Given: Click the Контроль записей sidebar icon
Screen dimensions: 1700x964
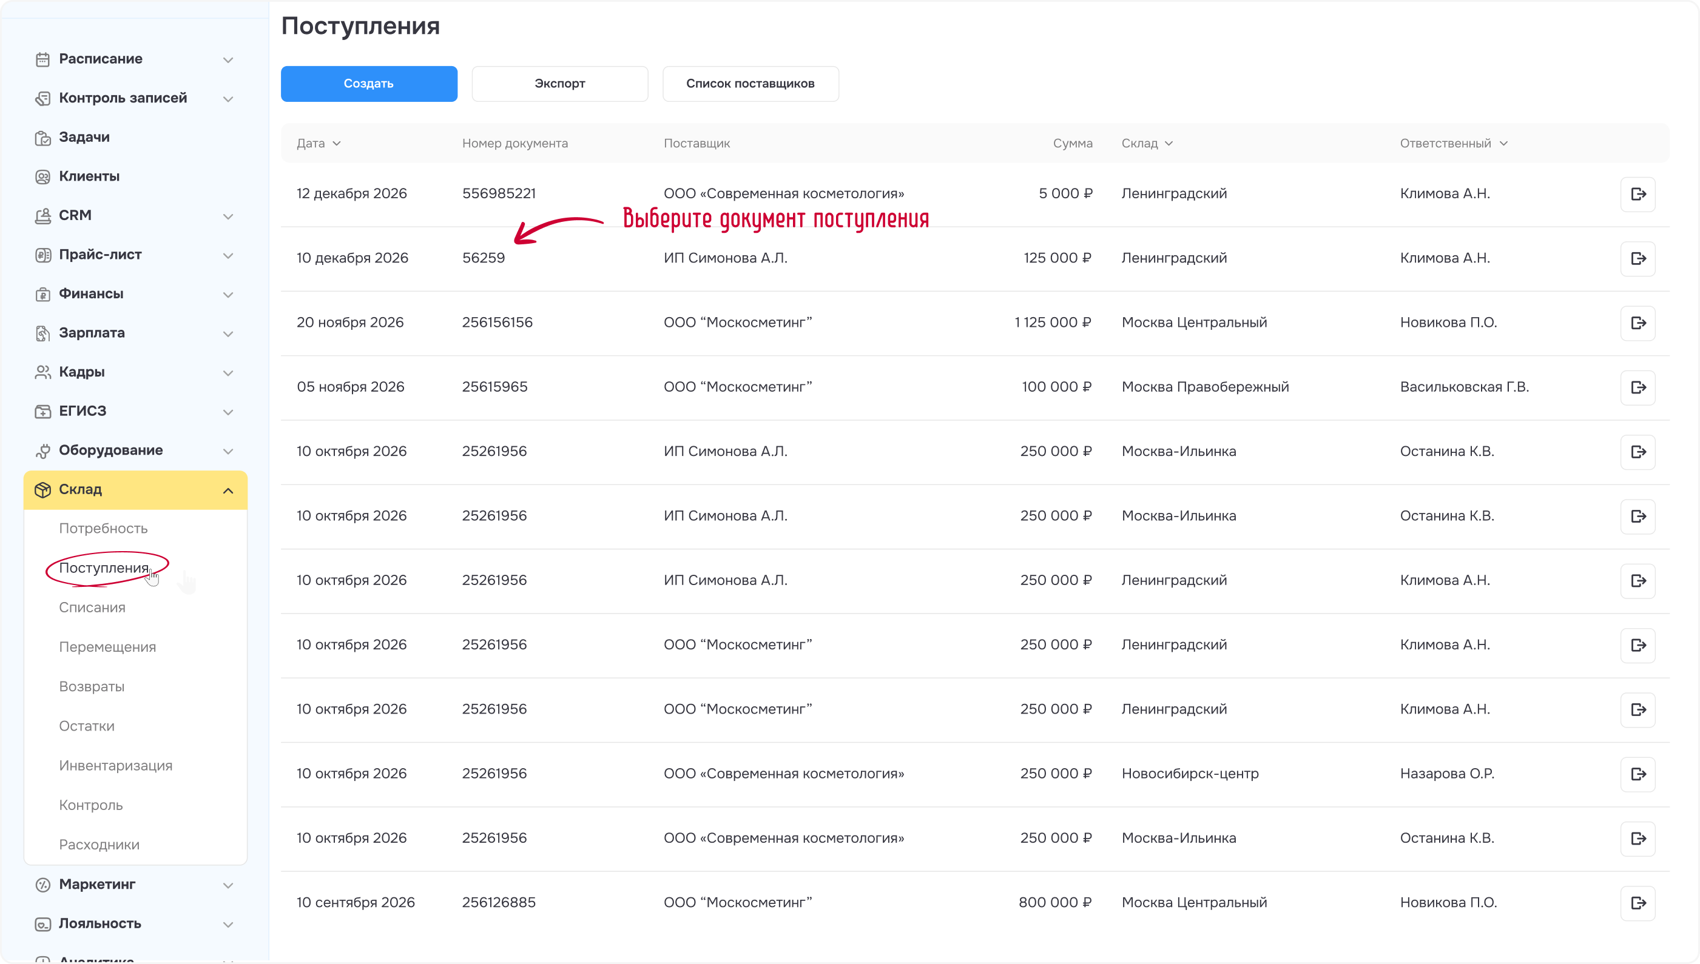Looking at the screenshot, I should click(42, 99).
